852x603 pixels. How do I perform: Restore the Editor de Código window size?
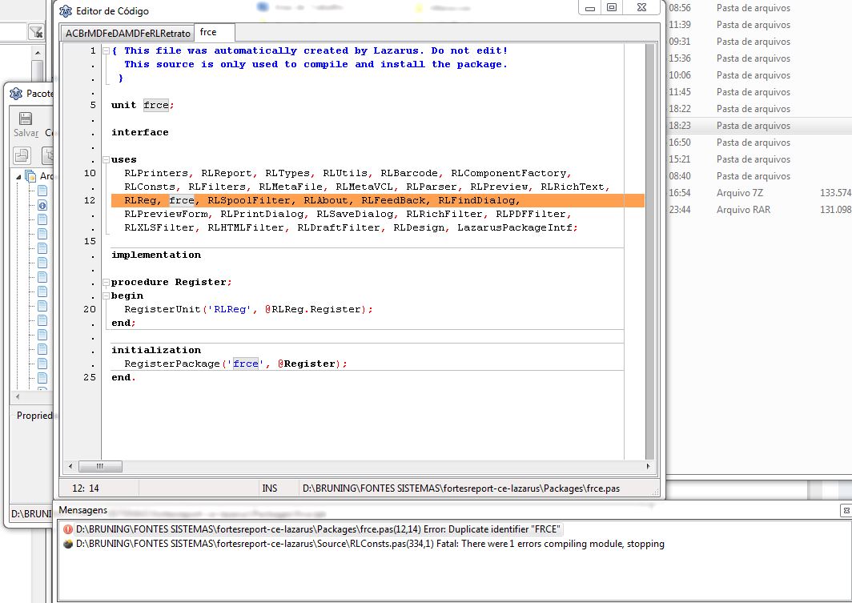click(x=612, y=7)
